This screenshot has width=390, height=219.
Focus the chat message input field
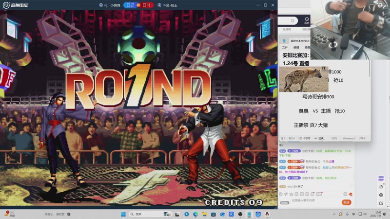tap(315, 201)
